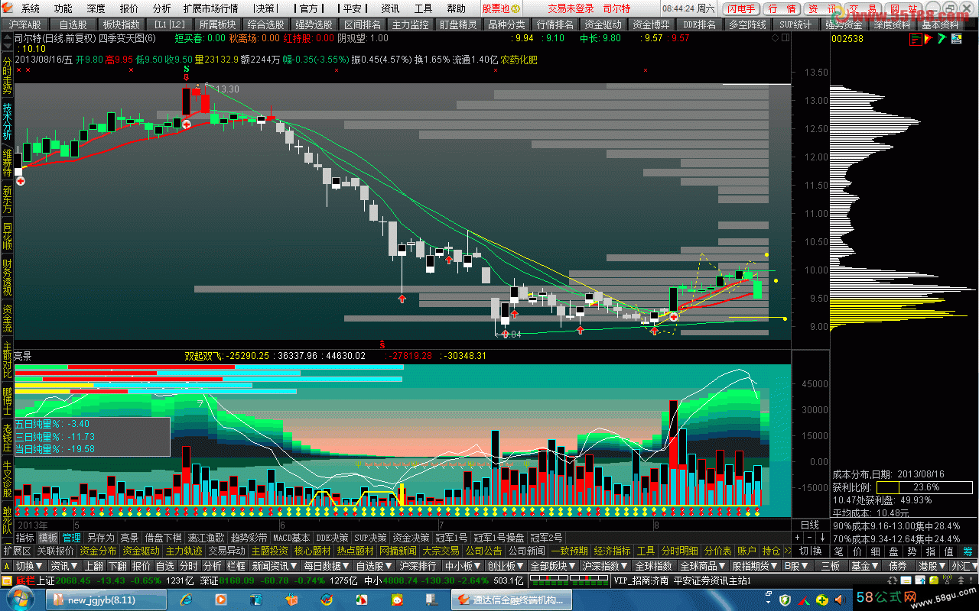Click the stock code 002538
979x611 pixels.
[x=847, y=38]
